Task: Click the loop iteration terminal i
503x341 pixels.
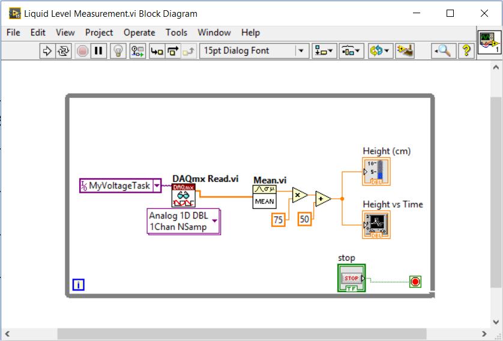Action: (78, 285)
